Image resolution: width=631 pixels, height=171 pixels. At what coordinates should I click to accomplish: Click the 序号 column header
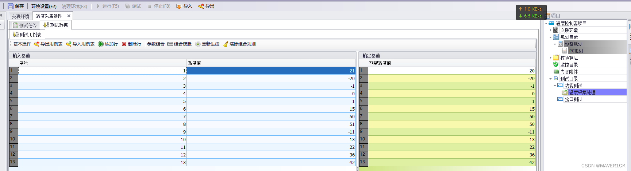point(102,63)
